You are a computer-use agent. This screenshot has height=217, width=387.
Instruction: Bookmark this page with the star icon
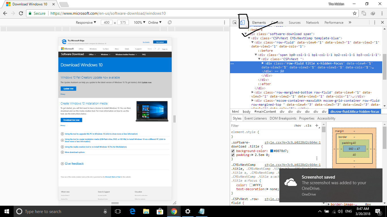354,13
